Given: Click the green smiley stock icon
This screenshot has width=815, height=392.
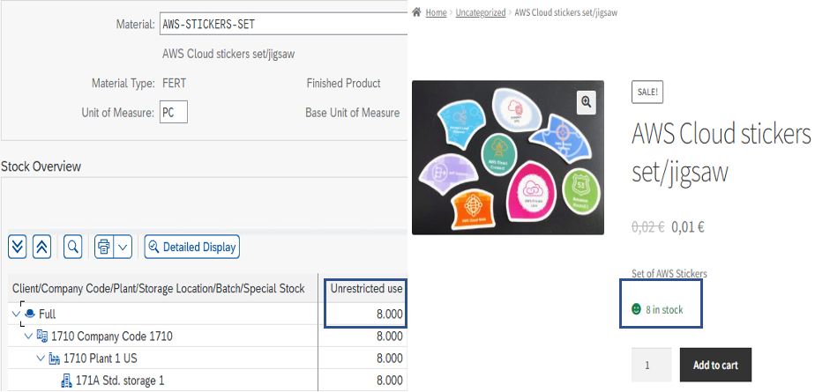Looking at the screenshot, I should (x=636, y=309).
